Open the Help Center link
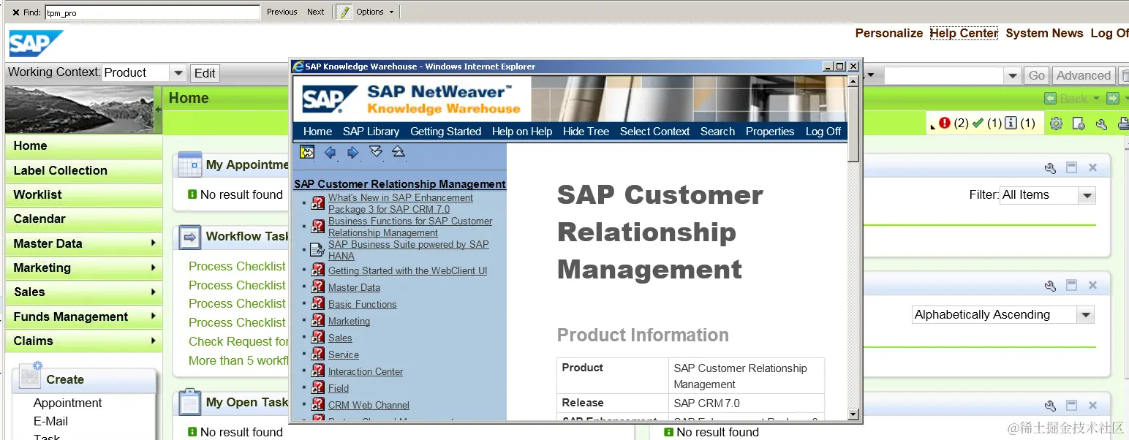 click(x=964, y=33)
